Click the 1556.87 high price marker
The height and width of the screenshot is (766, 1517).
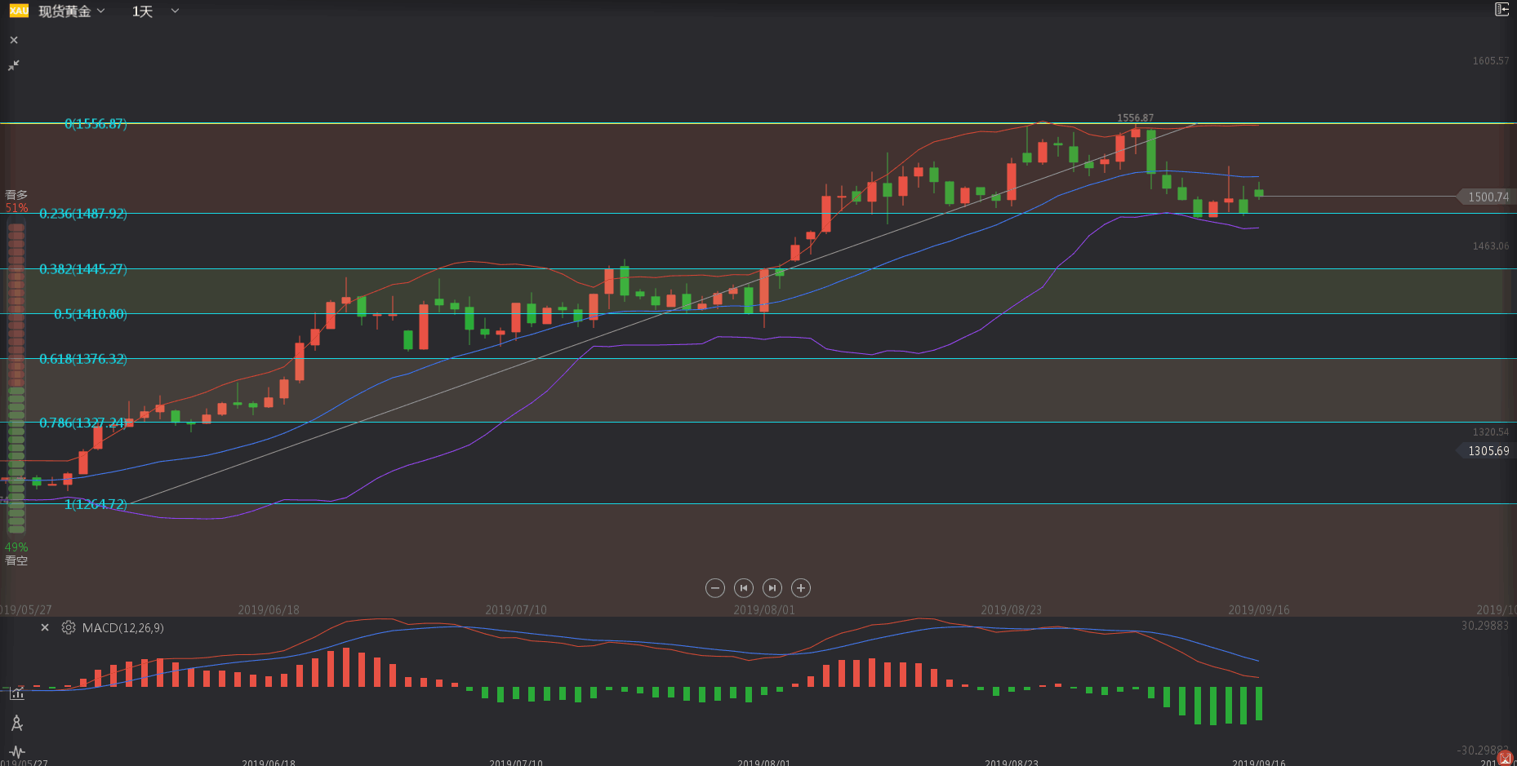[x=1135, y=118]
